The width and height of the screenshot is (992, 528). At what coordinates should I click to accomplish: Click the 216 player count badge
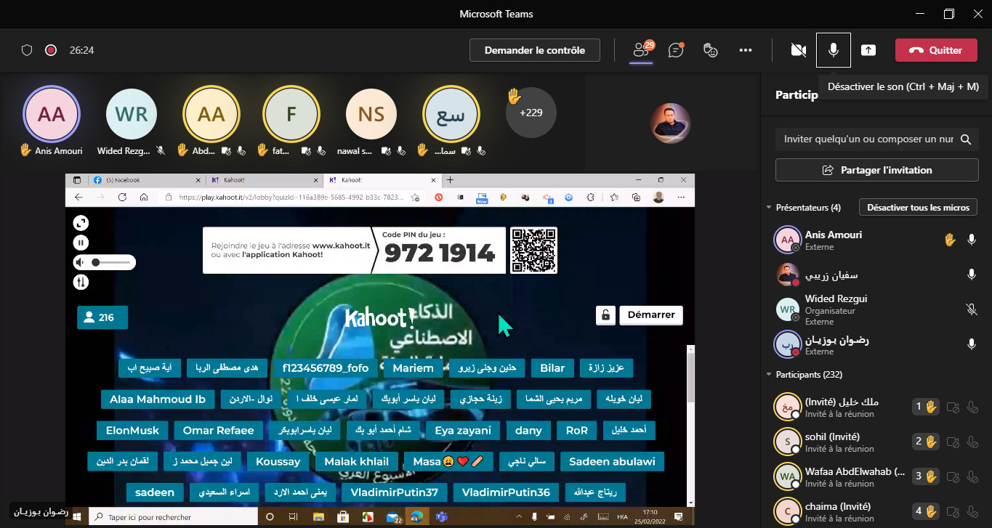tap(102, 317)
